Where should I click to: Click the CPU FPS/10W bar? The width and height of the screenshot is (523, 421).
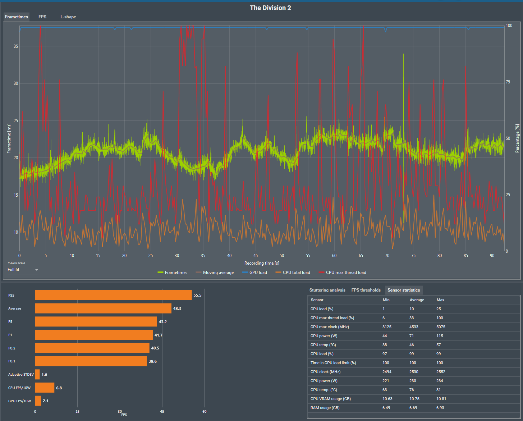click(45, 388)
